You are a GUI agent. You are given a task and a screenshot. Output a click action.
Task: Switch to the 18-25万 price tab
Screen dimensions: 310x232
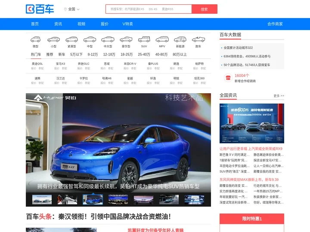coord(127,55)
